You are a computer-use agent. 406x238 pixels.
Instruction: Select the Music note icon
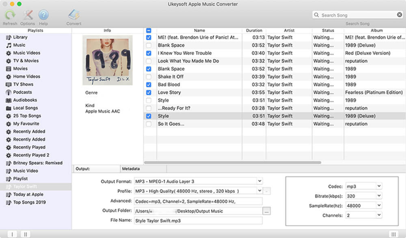[9, 45]
